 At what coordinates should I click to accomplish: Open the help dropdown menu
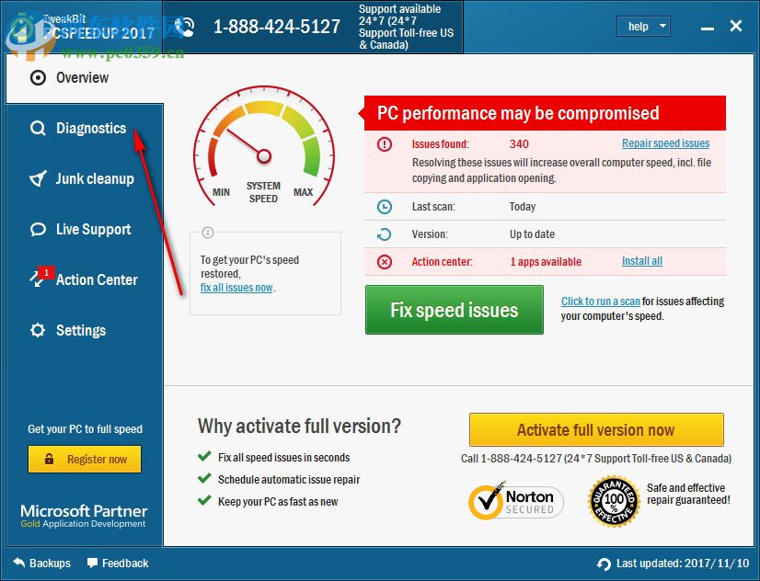[643, 26]
